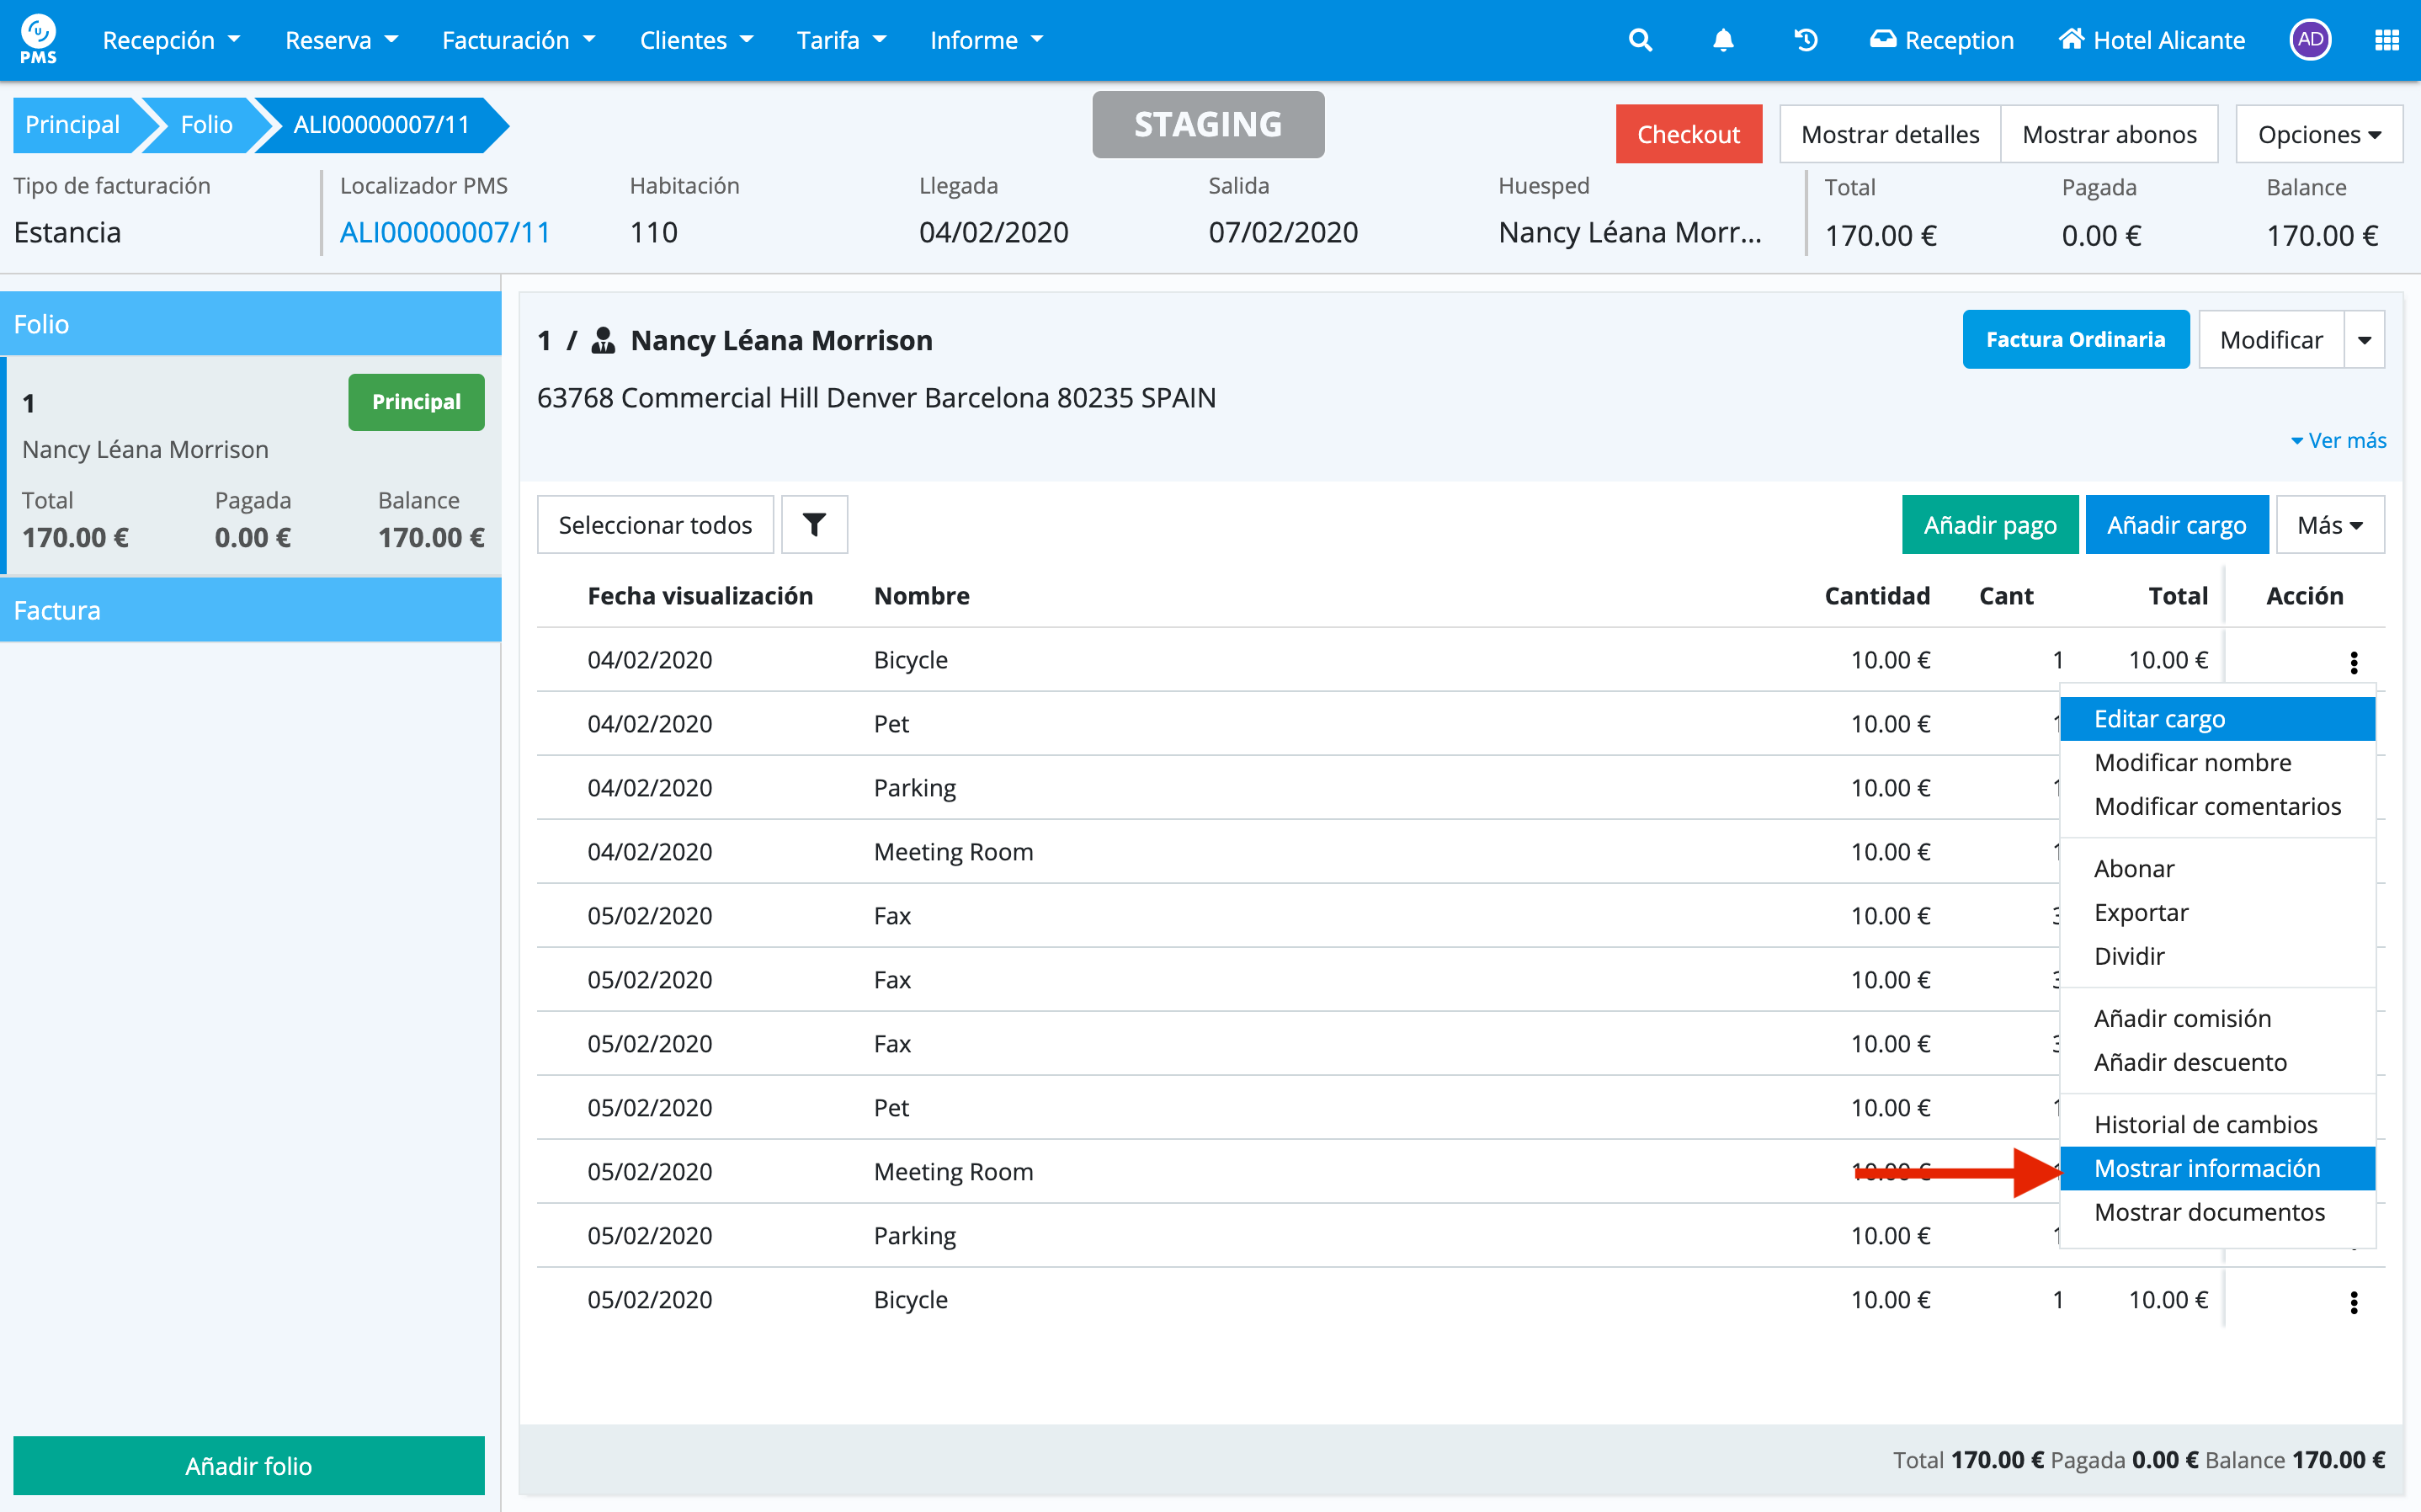Click Seleccionar todos button

pos(655,524)
